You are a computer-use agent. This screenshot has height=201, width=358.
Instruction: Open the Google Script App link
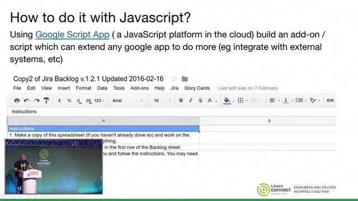coord(72,35)
